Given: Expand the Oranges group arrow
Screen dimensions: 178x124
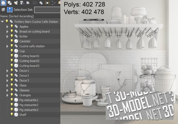Looking at the screenshot, I should click(7, 95).
